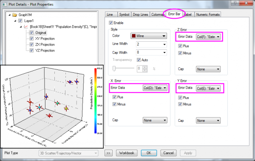Click the help question mark button
Screen dimensions: 255x161
point(235,3)
